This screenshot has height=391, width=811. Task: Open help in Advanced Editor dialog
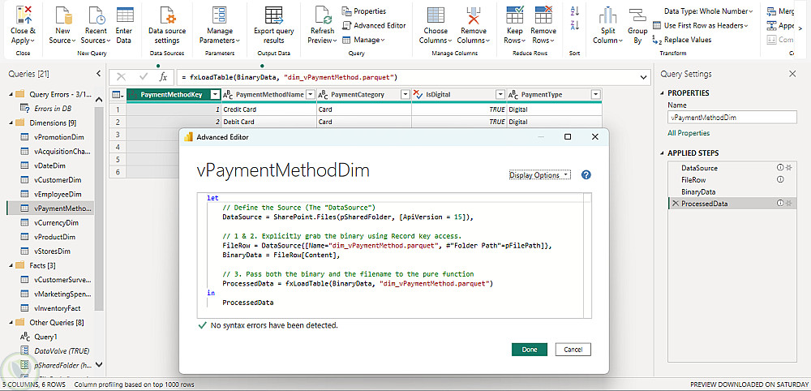coord(586,174)
